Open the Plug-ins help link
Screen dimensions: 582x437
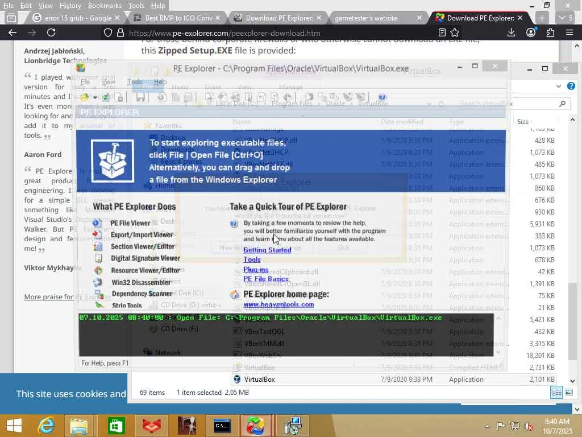(256, 269)
